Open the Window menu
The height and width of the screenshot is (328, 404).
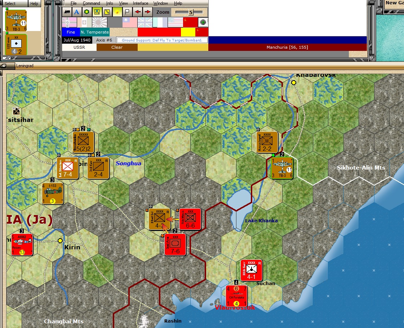(x=160, y=3)
